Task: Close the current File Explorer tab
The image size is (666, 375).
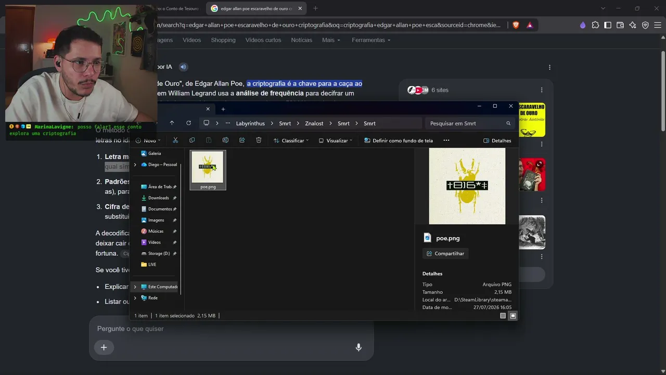Action: 208,109
